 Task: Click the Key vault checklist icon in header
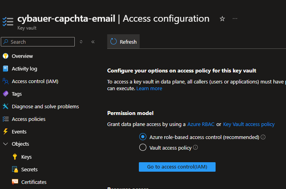tap(8, 22)
